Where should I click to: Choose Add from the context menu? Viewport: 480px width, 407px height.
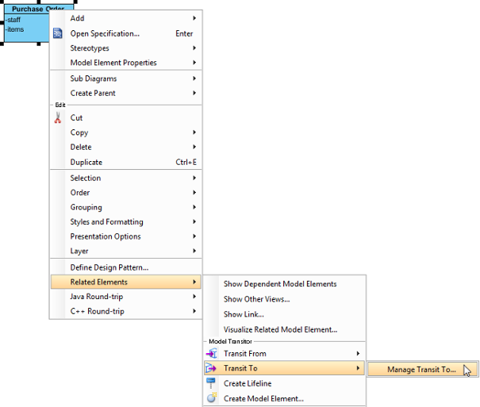(x=126, y=18)
